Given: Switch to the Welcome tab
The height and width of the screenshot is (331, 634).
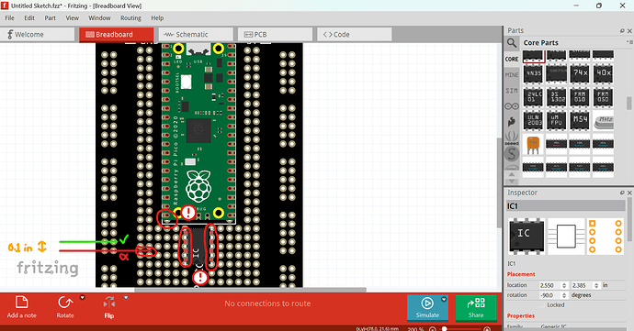Looking at the screenshot, I should pos(37,34).
